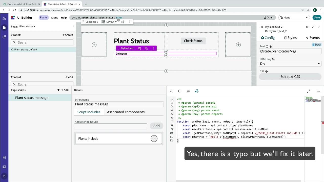Toggle the Data binding badge for Text

[x=316, y=45]
